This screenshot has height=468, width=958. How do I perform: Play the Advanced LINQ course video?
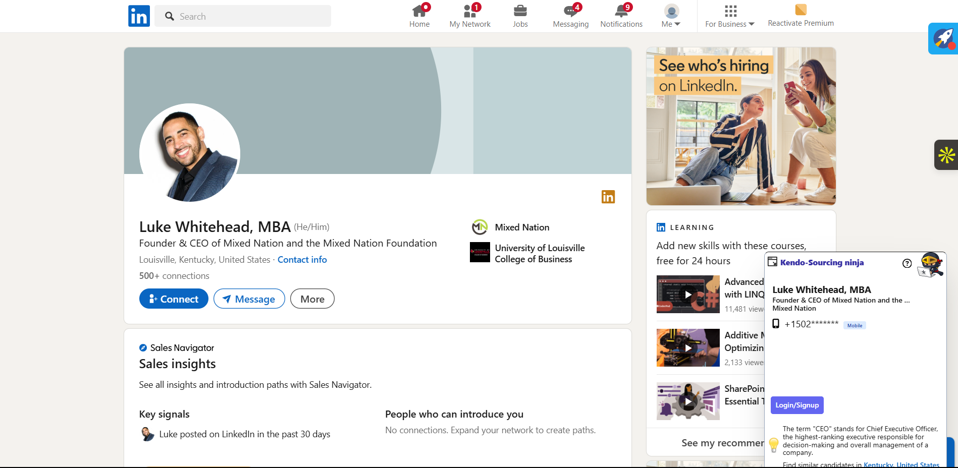(688, 295)
